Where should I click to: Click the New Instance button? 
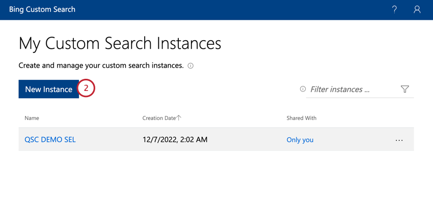coord(48,89)
